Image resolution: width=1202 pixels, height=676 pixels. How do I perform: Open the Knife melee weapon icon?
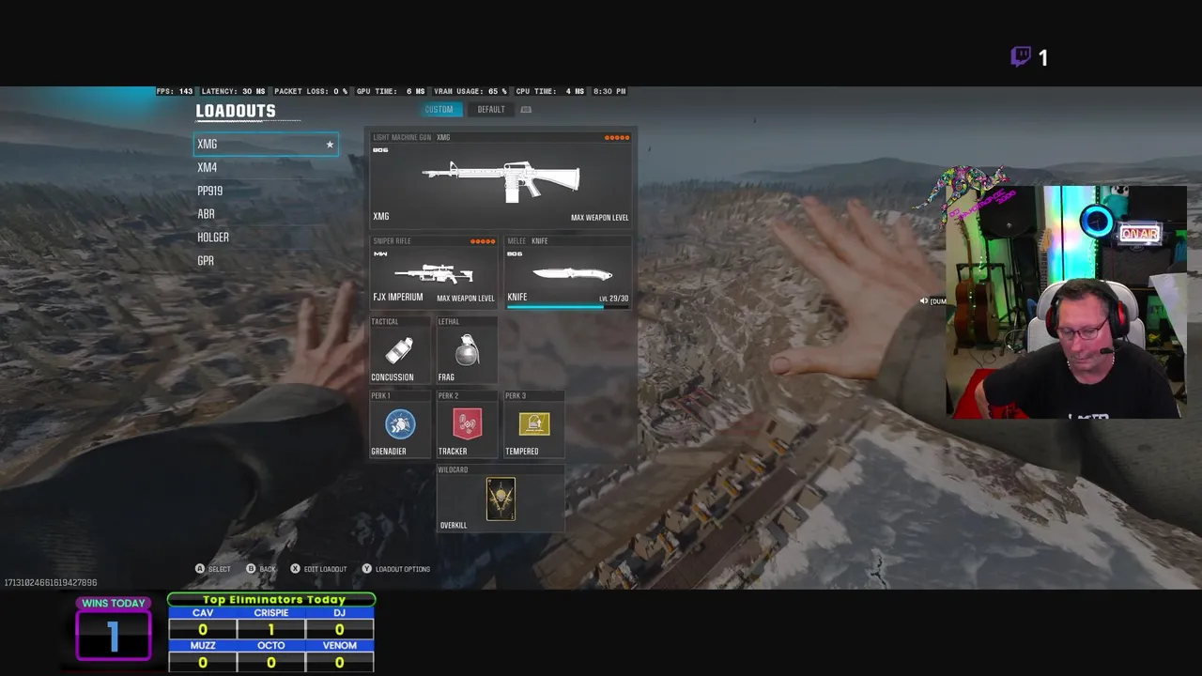coord(572,274)
